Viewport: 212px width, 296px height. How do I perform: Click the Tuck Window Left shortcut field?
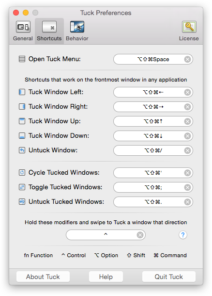click(x=153, y=92)
